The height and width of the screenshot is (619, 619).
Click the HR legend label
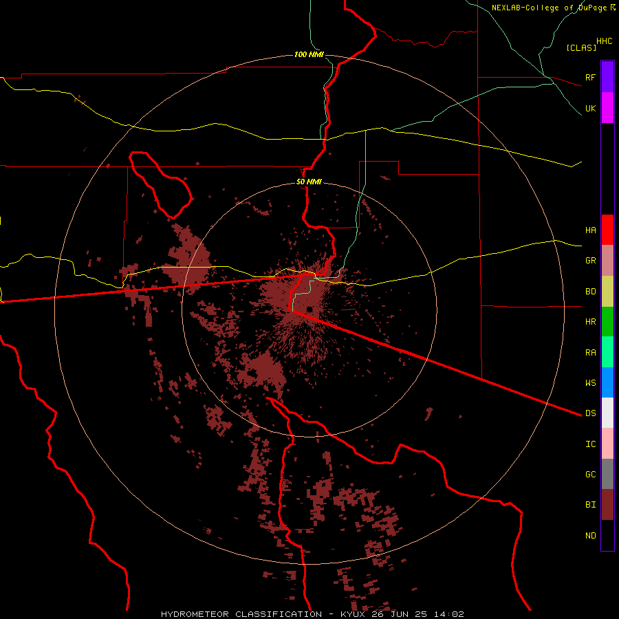590,322
